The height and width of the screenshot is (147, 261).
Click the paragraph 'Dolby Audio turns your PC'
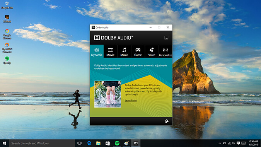[143, 90]
